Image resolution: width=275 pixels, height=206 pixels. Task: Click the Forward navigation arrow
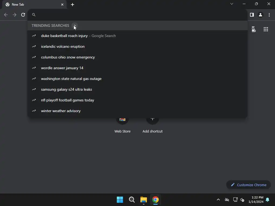[15, 15]
